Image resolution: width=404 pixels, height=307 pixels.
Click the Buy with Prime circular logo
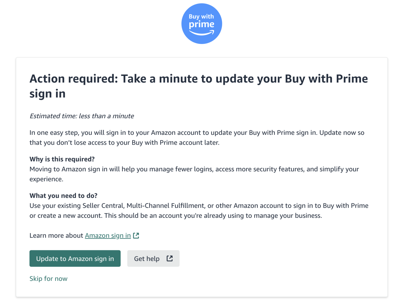[x=202, y=24]
